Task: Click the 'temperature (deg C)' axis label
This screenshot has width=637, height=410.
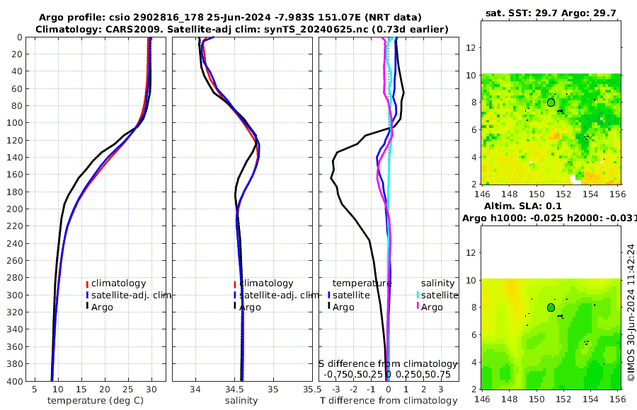Action: (96, 401)
